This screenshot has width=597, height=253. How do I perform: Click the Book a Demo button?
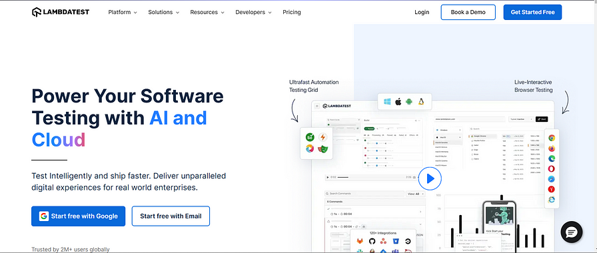click(x=468, y=12)
